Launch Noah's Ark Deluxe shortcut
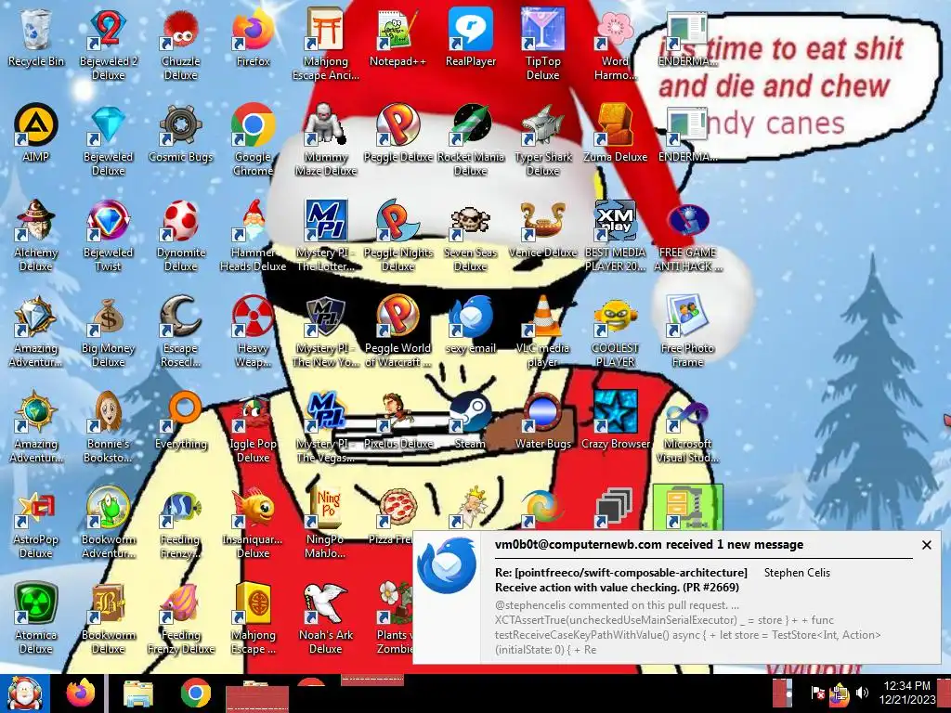Screen dimensions: 951x713 click(326, 619)
